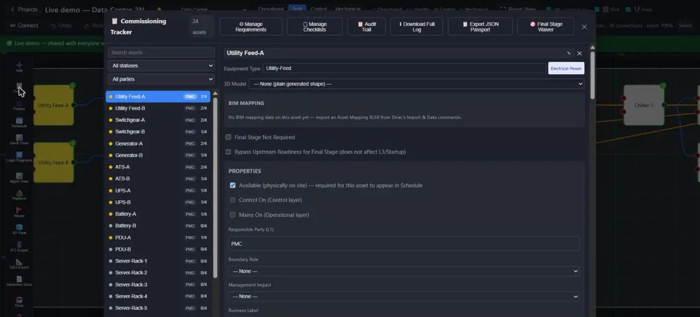
Task: Click the Final Stage Waiver button
Action: click(546, 26)
